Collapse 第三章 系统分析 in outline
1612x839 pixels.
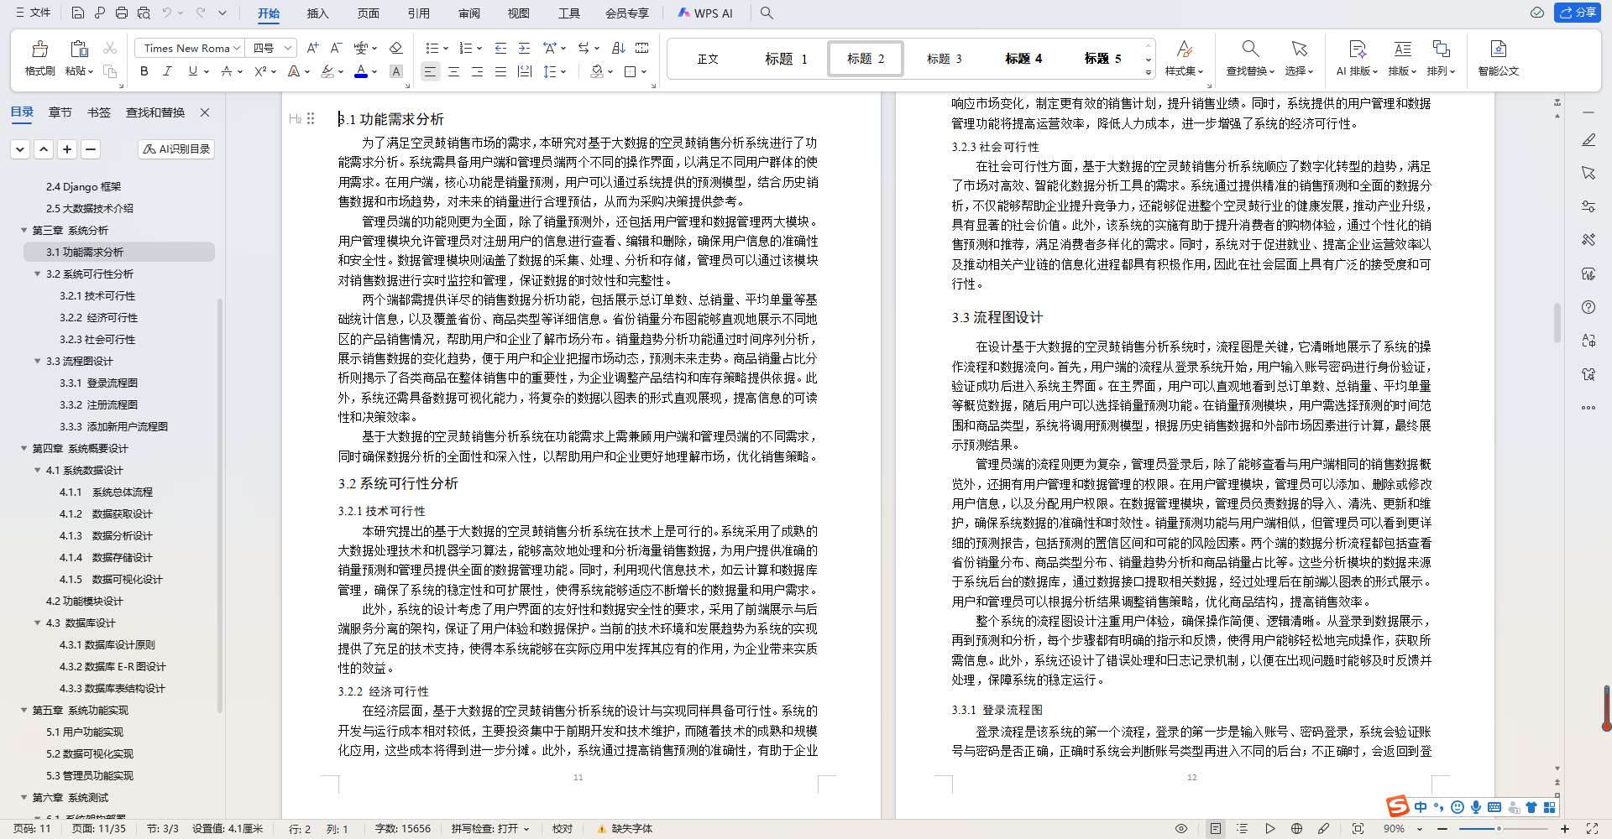24,230
